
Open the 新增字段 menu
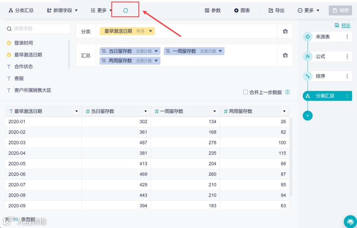(x=62, y=10)
